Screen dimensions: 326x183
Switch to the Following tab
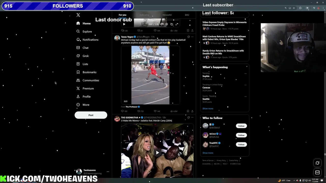coord(144,15)
